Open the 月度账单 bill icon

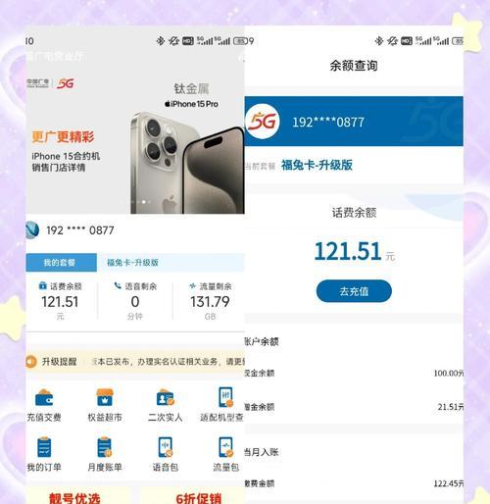pyautogui.click(x=105, y=447)
